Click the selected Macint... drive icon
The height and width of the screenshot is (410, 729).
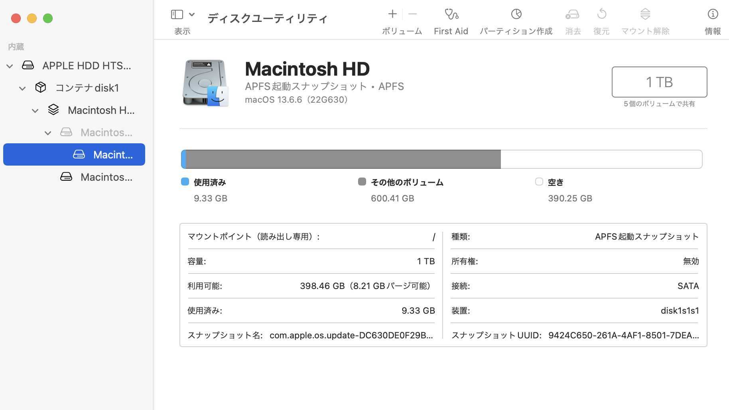pyautogui.click(x=79, y=154)
